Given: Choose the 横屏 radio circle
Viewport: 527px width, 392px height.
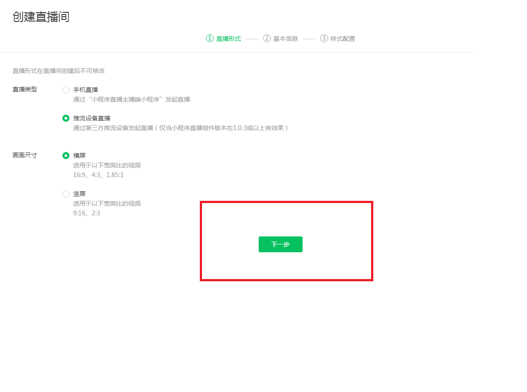Looking at the screenshot, I should coord(66,156).
